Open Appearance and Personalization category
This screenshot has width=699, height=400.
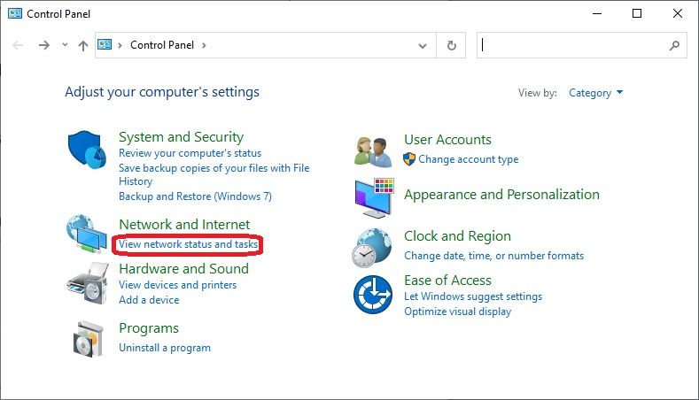coord(501,195)
